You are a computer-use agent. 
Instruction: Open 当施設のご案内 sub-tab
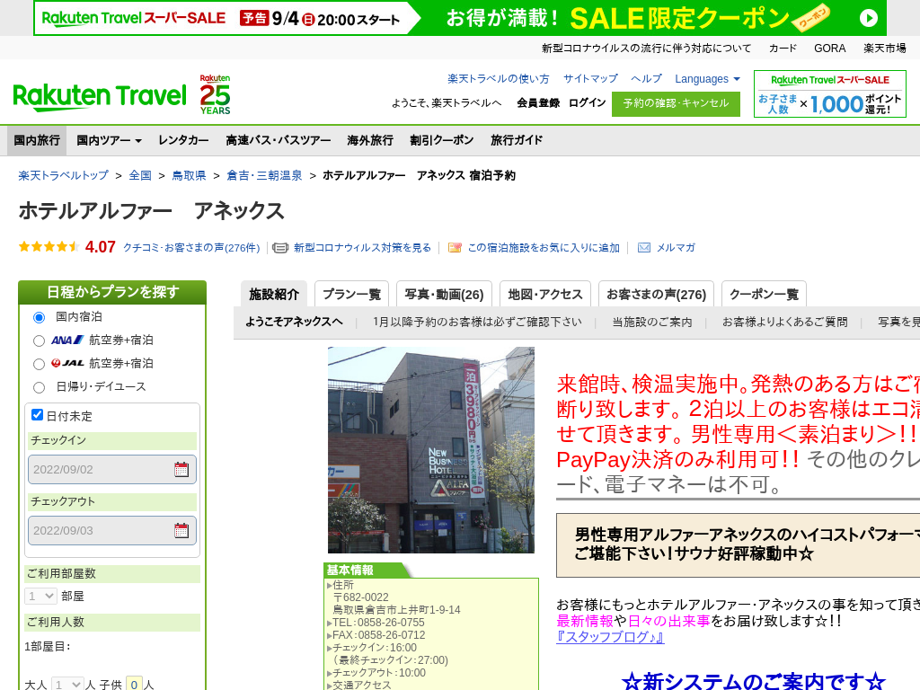point(652,322)
